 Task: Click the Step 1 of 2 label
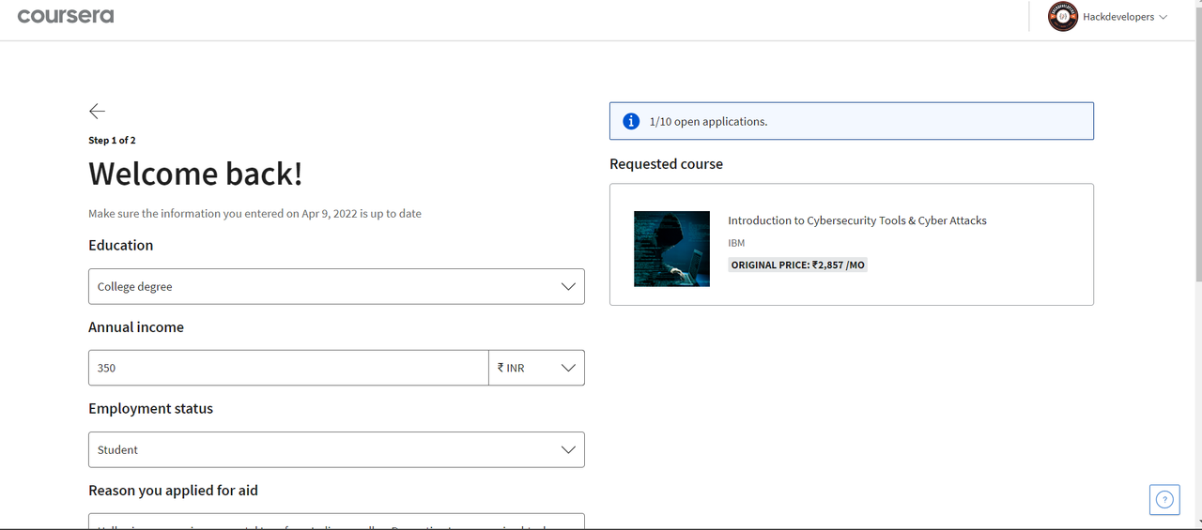112,140
